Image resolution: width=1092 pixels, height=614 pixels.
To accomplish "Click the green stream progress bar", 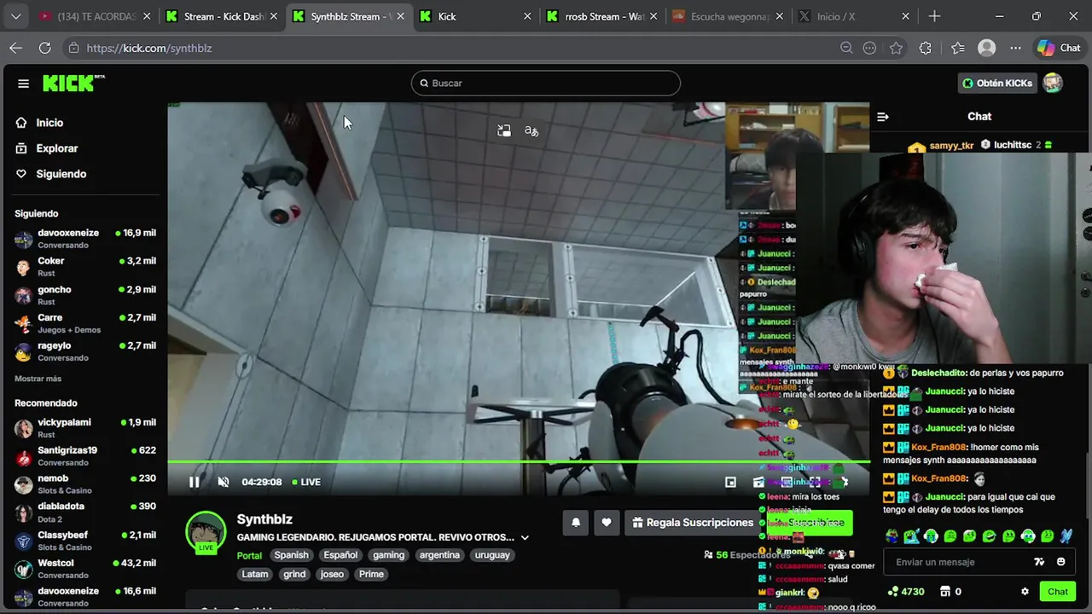I will (519, 462).
